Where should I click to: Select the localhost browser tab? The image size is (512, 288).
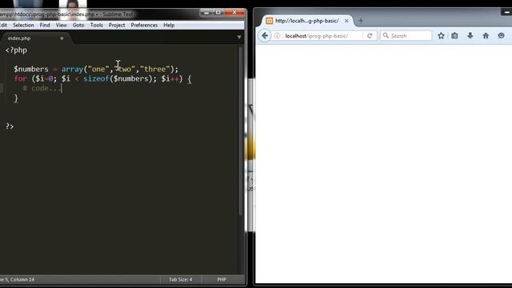point(306,21)
